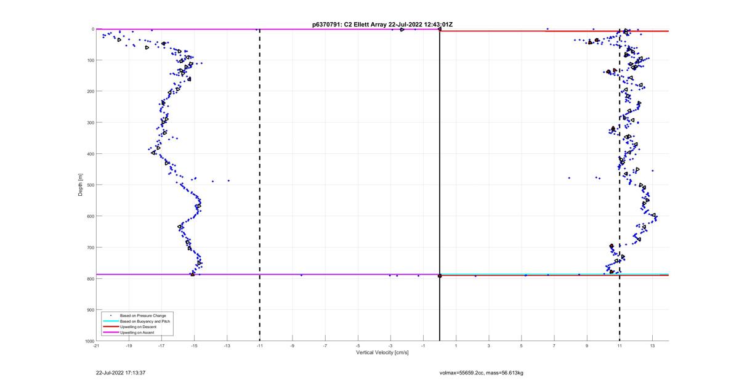Click depth axis tick label '800'

click(90, 279)
